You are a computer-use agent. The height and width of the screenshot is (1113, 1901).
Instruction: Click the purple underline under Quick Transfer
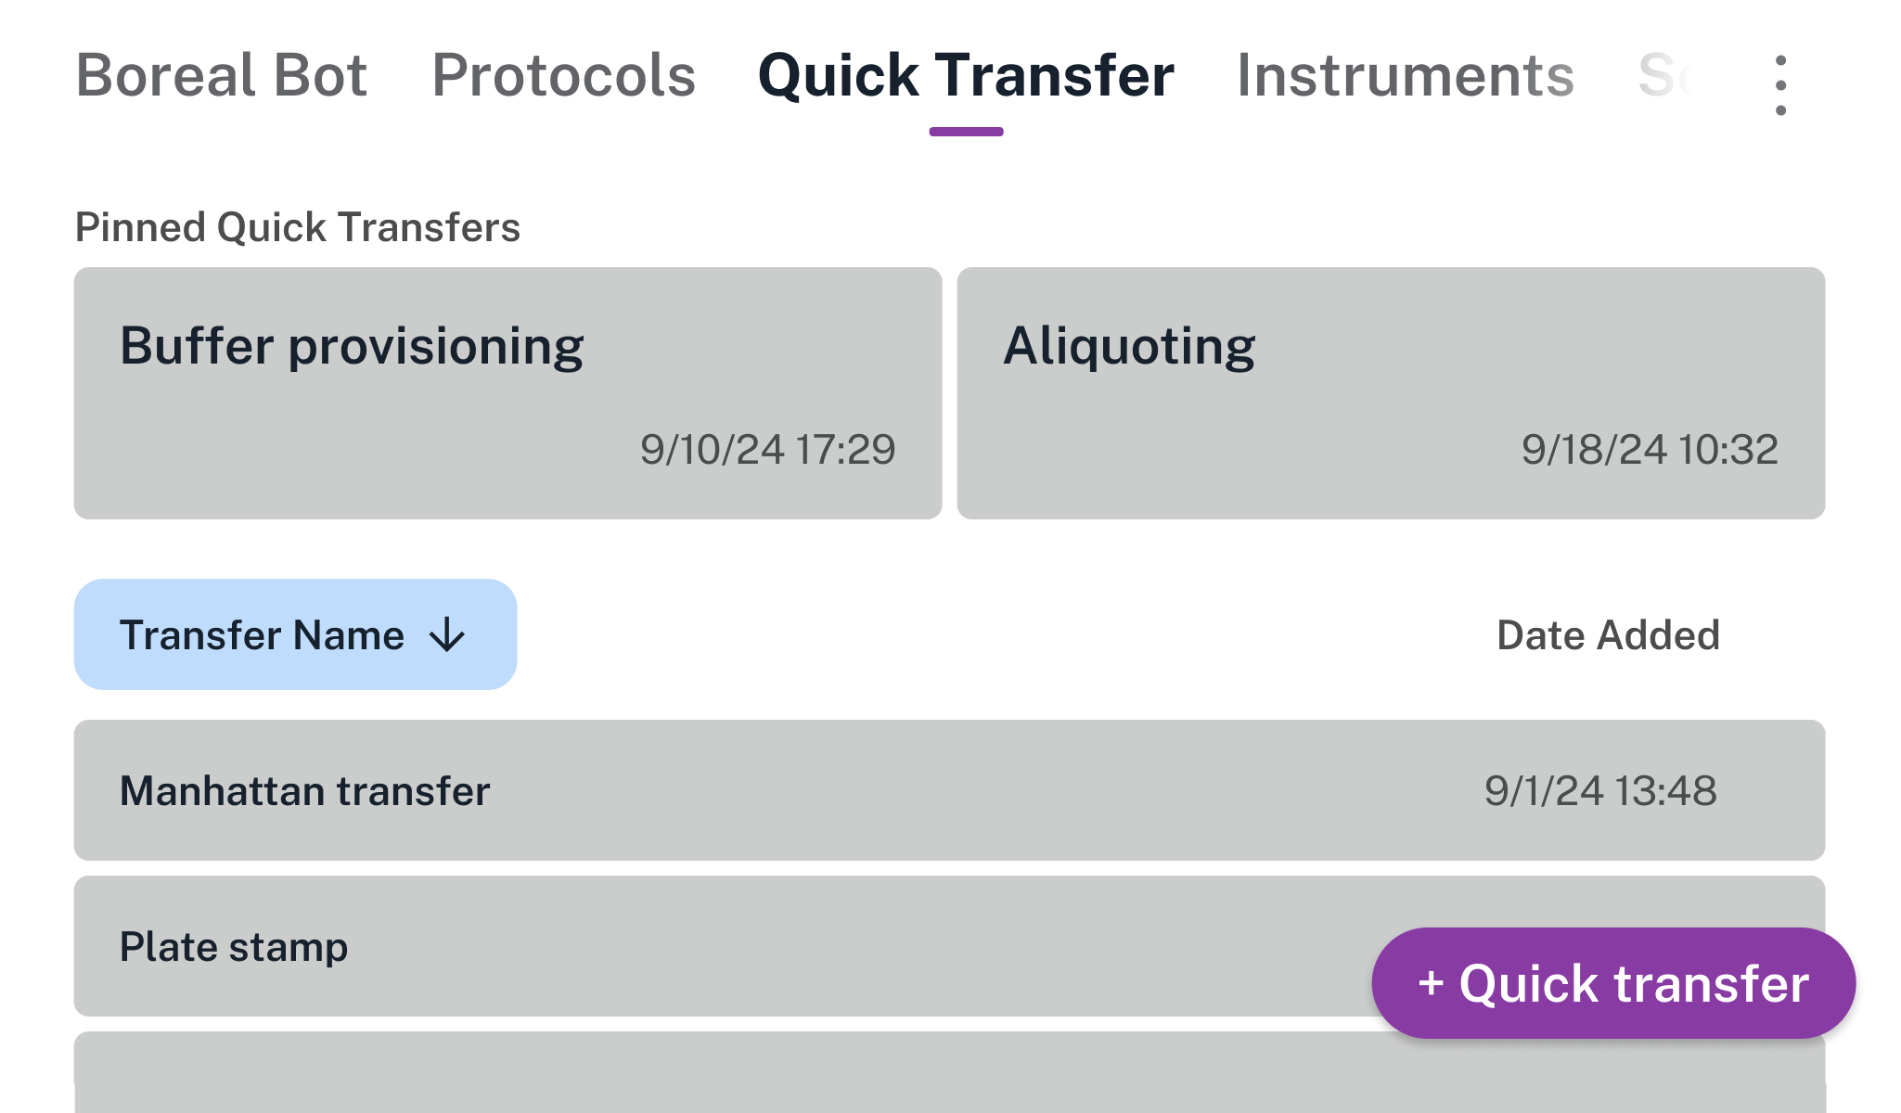pyautogui.click(x=968, y=133)
